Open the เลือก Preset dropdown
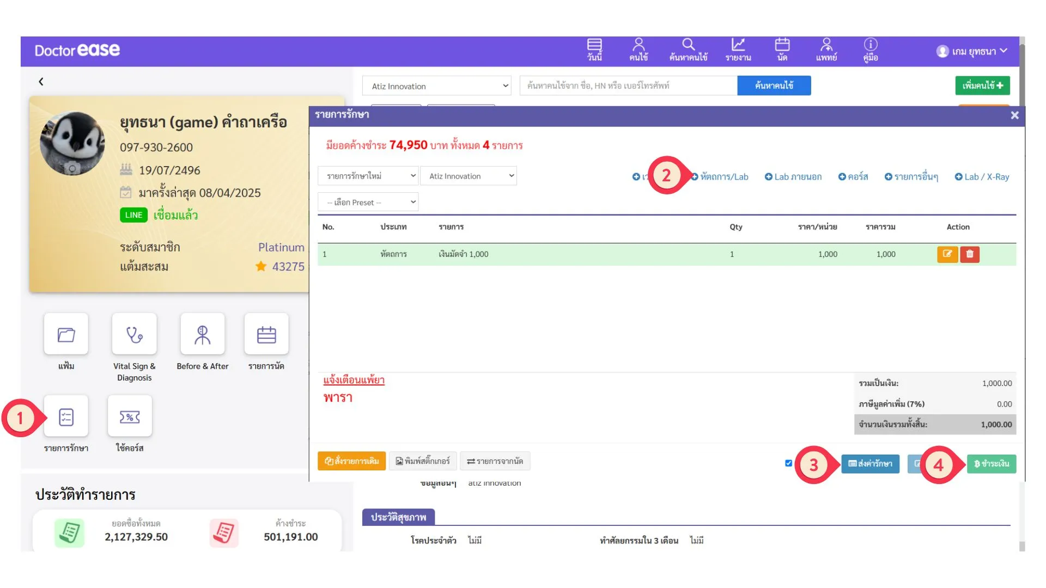The width and height of the screenshot is (1046, 588). (368, 202)
